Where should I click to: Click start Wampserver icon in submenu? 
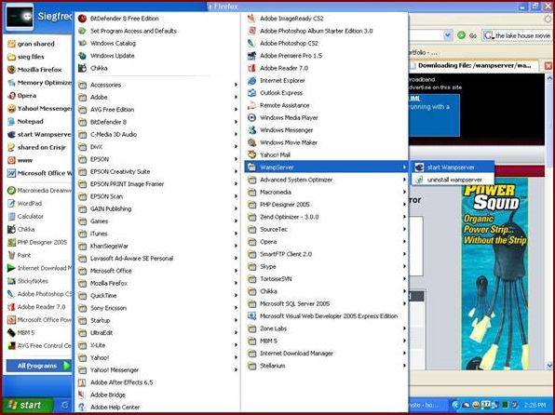click(x=419, y=167)
